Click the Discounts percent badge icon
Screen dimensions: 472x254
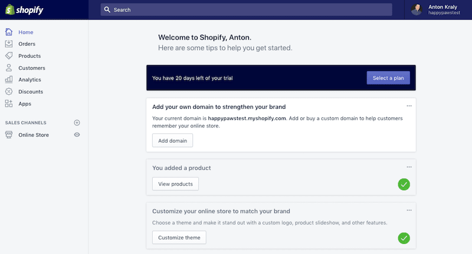tap(9, 91)
